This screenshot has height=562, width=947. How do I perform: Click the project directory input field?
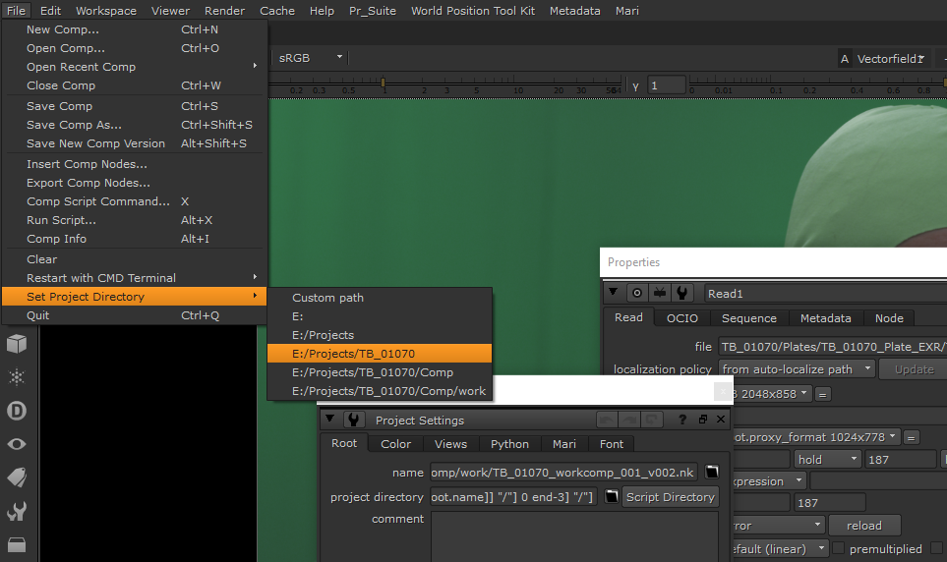512,497
